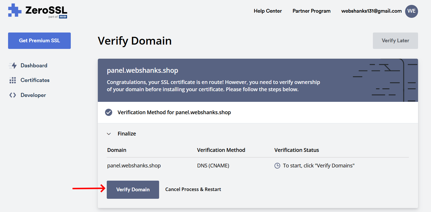Click the Get Premium SSL button
Viewport: 431px width, 212px height.
pyautogui.click(x=39, y=41)
